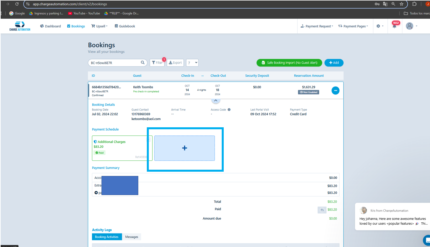This screenshot has height=247, width=430.
Task: Open the site info icon in address bar
Action: point(28,4)
